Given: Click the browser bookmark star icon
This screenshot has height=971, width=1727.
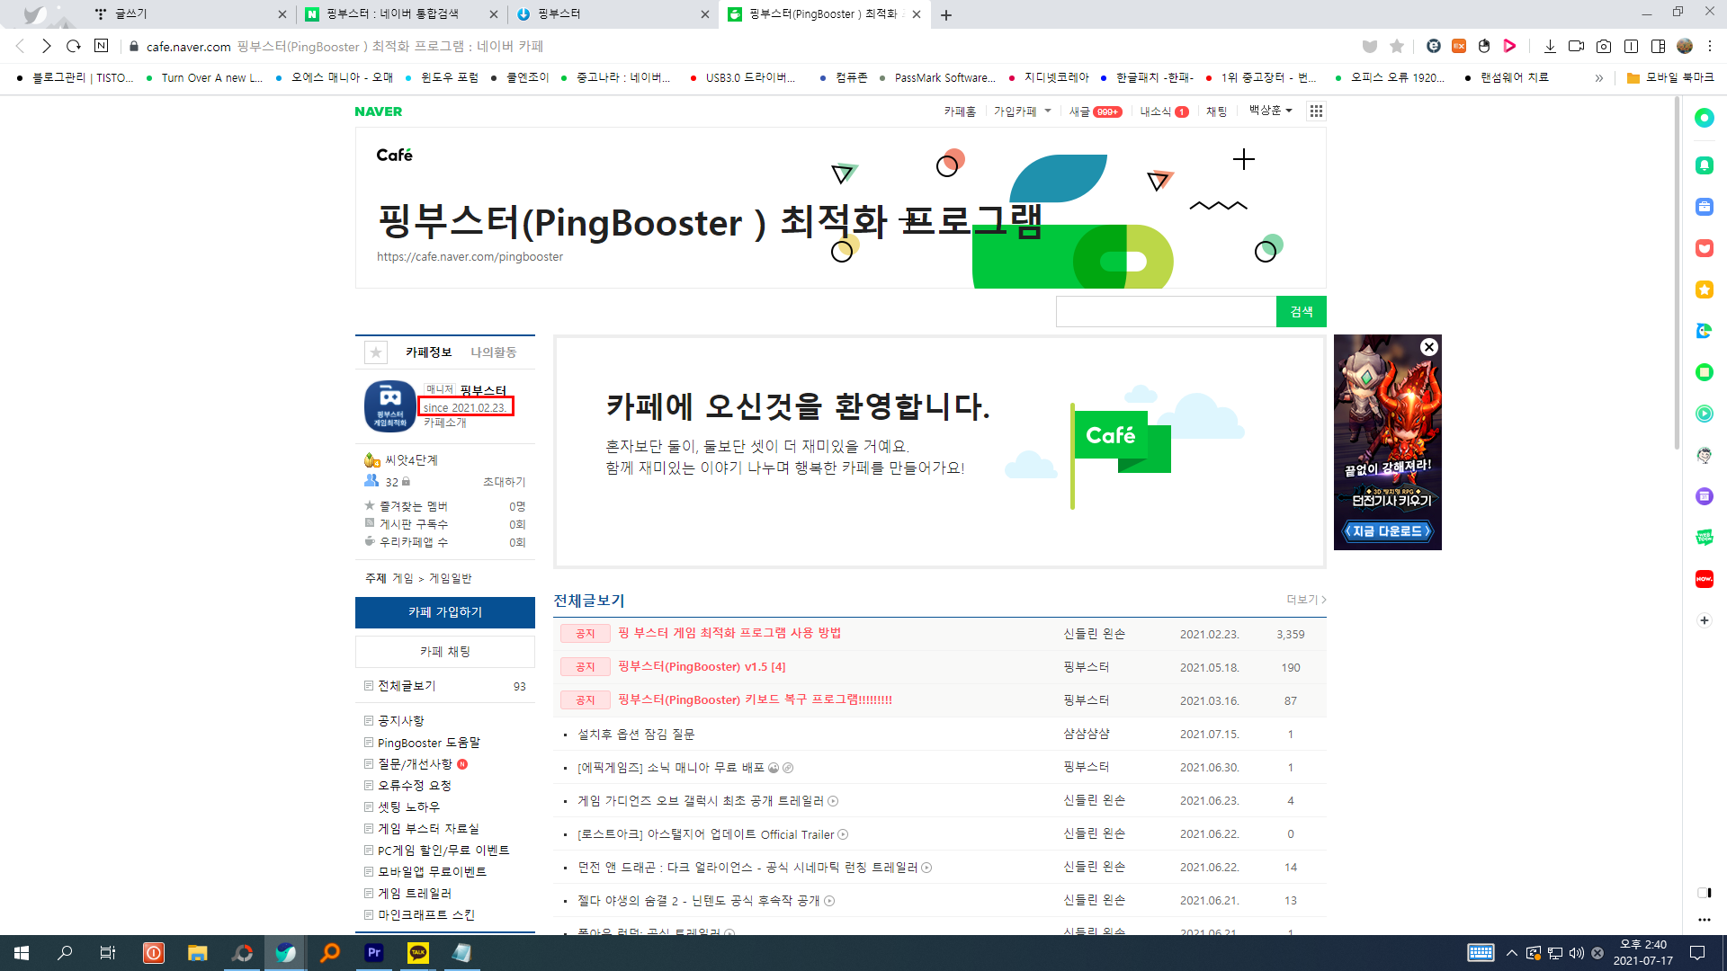Looking at the screenshot, I should (1397, 46).
